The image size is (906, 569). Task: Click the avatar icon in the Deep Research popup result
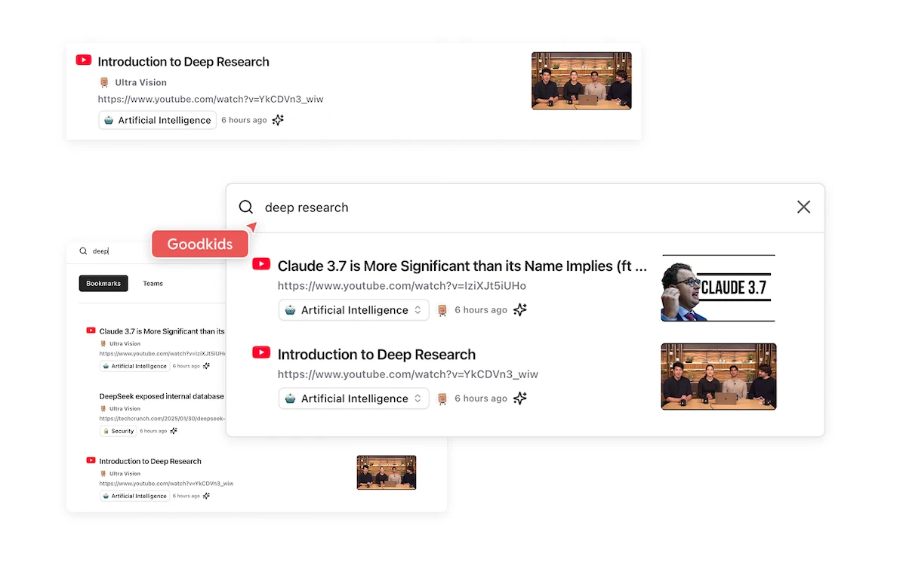pos(442,398)
